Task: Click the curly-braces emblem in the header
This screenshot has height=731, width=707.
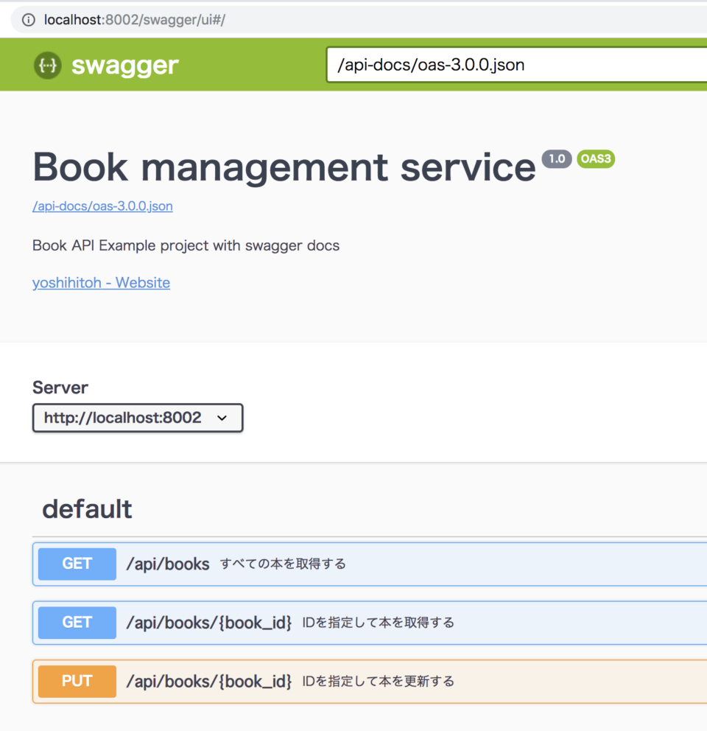Action: [46, 65]
